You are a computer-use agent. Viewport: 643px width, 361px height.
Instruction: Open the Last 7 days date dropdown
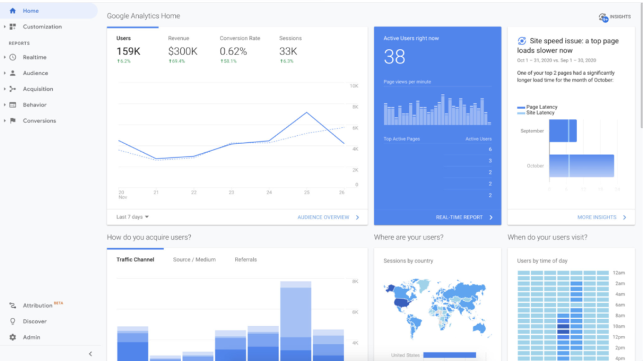coord(132,217)
